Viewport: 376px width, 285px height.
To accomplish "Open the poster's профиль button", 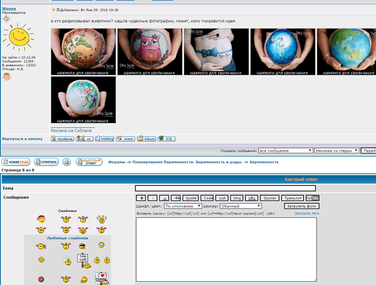I will (63, 139).
